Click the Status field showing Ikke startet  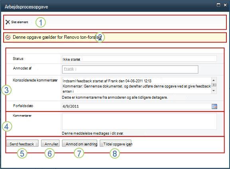[x=139, y=59]
